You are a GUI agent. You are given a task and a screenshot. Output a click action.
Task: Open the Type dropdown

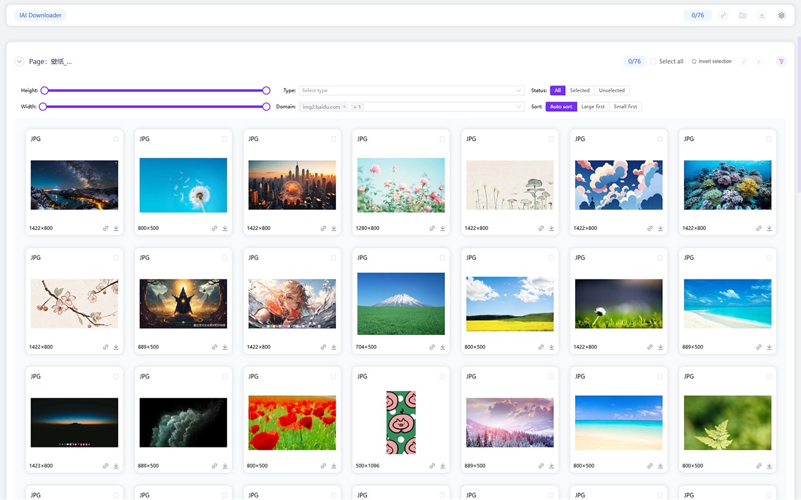tap(411, 91)
